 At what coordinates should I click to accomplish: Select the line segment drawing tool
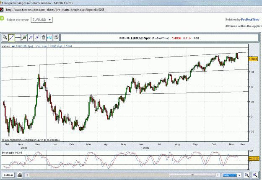(x=31, y=37)
